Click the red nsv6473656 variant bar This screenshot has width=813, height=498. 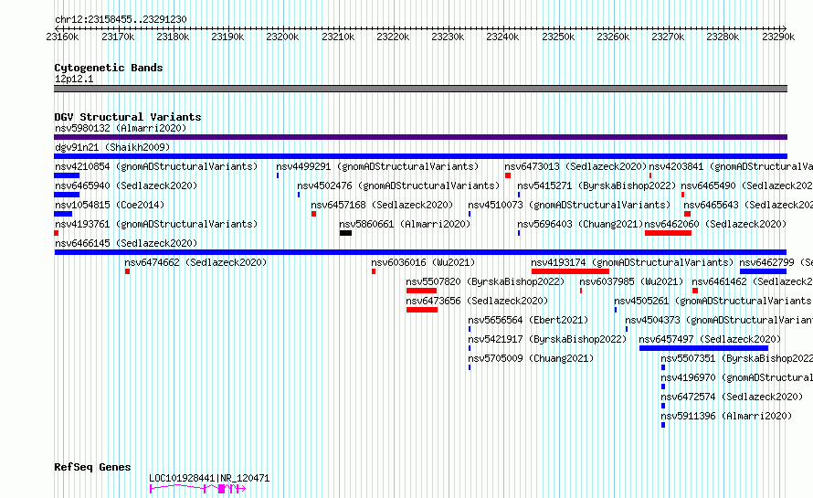click(x=422, y=310)
